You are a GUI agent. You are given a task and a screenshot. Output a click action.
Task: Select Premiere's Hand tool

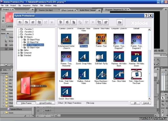[163, 115]
